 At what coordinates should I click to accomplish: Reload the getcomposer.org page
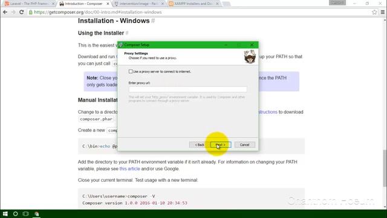[x=22, y=12]
